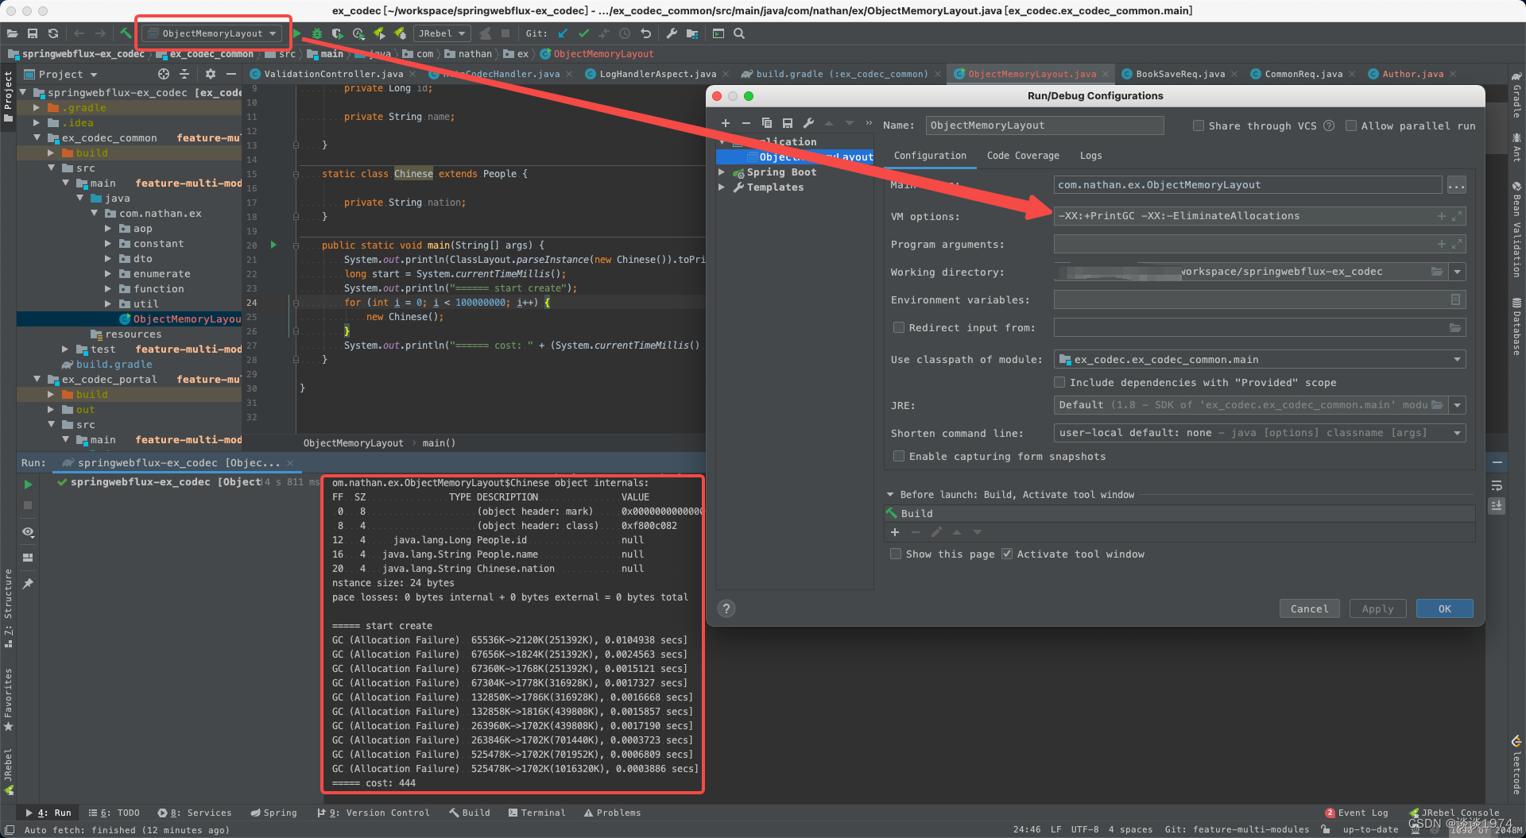Enable Share through VCS checkbox
1526x838 pixels.
1199,126
